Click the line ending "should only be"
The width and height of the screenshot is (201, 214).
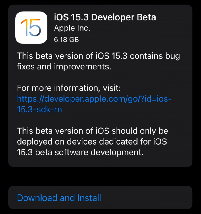click(92, 131)
